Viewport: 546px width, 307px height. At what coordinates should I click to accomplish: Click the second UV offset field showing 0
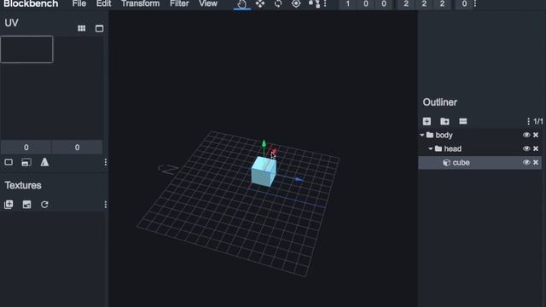[77, 148]
